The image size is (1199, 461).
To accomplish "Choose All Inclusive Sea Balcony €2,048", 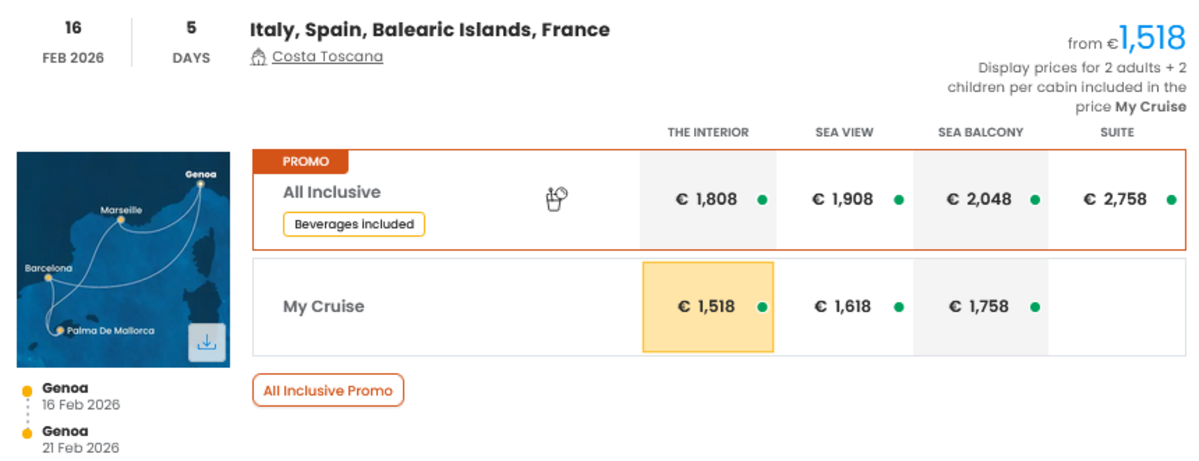I will (979, 199).
